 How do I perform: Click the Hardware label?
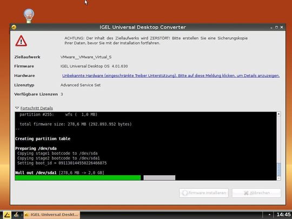[x=24, y=76]
